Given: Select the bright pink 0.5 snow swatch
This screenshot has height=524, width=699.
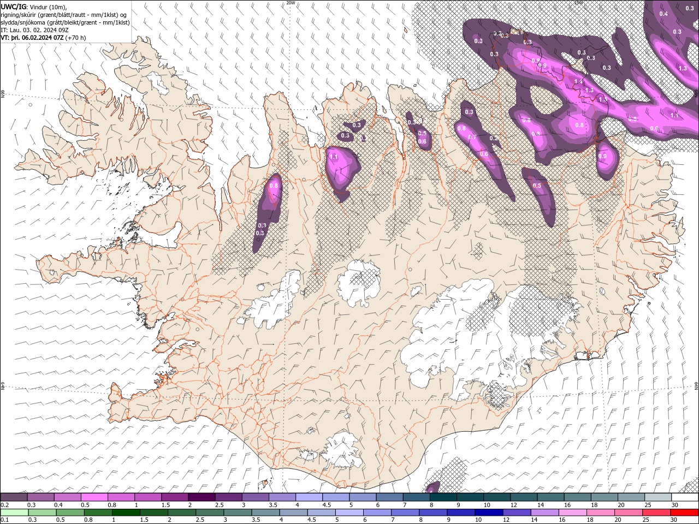Looking at the screenshot, I should coord(94,497).
